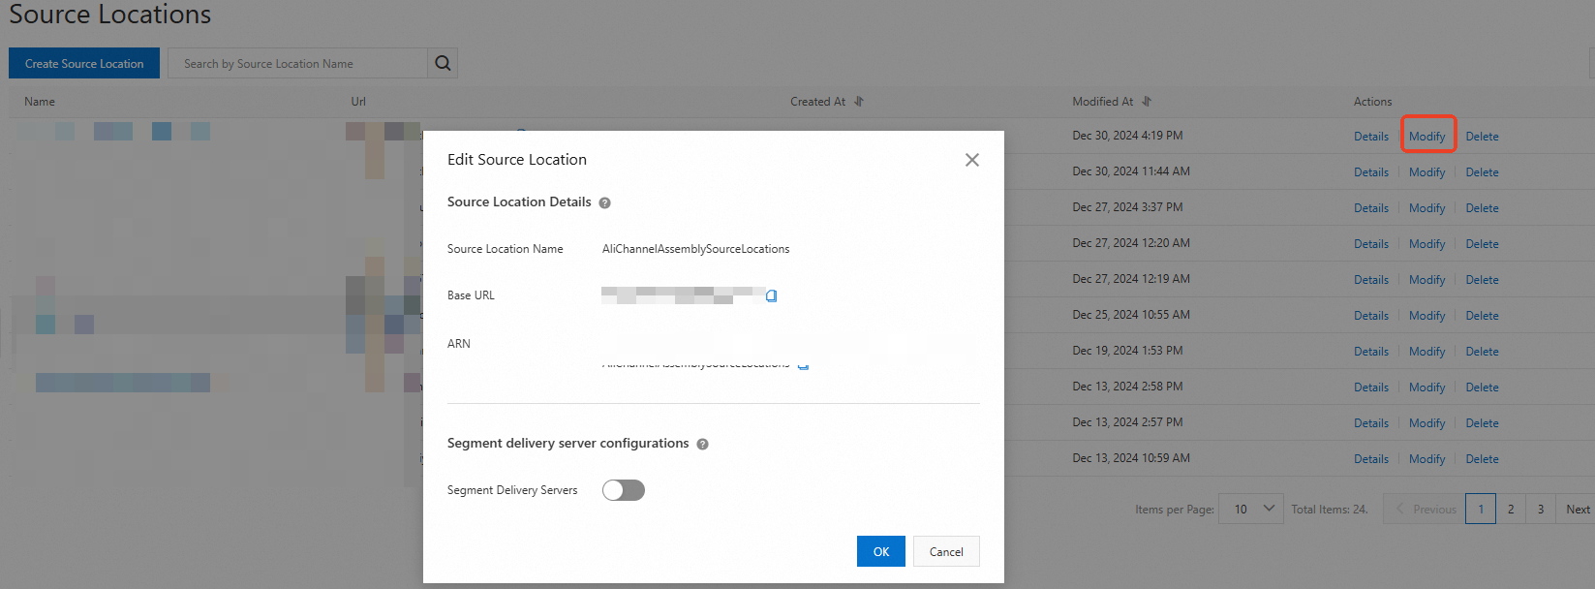
Task: Click the search magnifier icon
Action: pyautogui.click(x=443, y=63)
